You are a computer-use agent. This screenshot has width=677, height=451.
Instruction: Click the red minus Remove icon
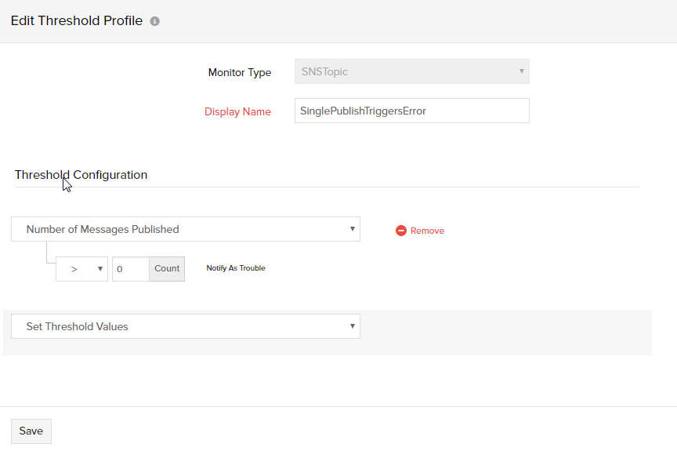click(401, 231)
